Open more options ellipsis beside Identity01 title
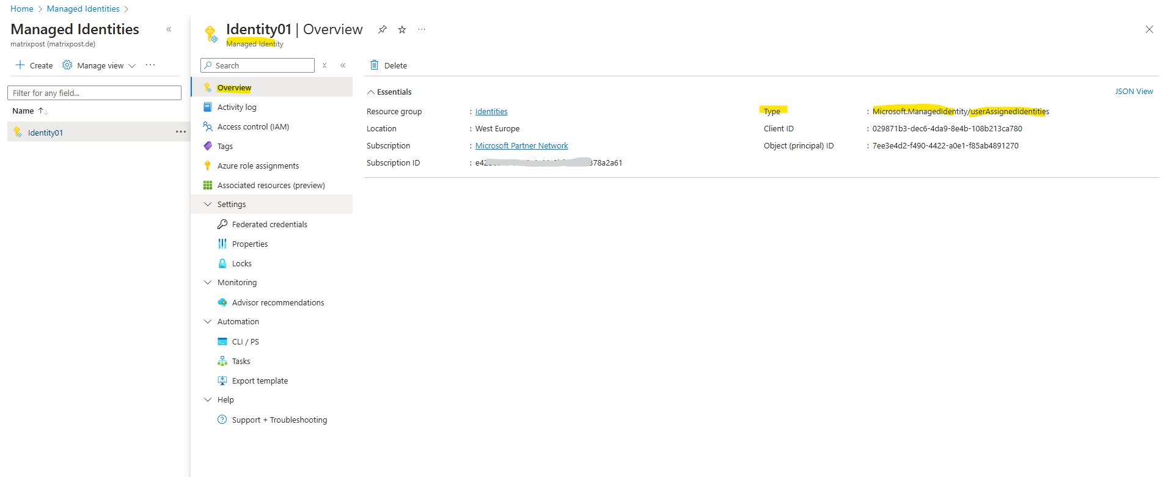This screenshot has width=1169, height=477. [422, 29]
